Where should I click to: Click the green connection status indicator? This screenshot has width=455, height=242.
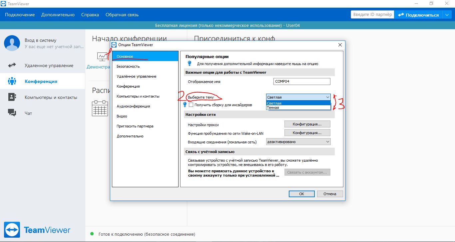coord(92,234)
